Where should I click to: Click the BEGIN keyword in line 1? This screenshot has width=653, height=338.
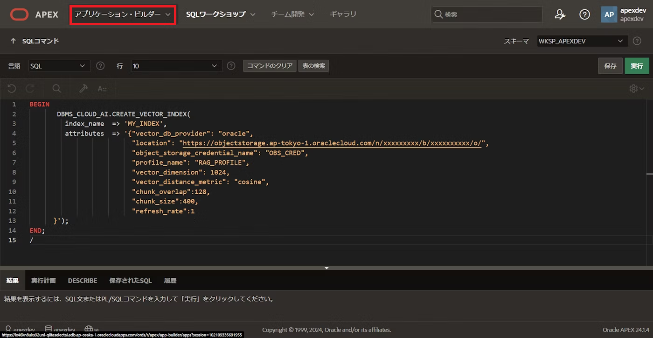click(x=40, y=104)
